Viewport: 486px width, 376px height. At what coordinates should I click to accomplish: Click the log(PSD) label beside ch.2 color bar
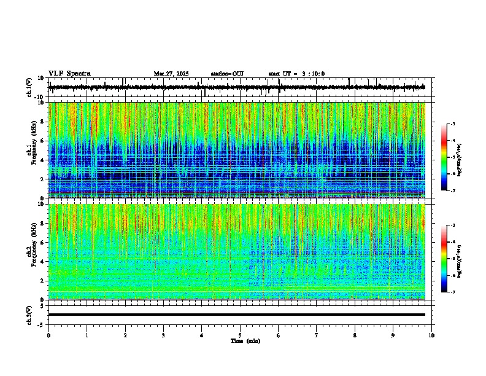point(459,261)
